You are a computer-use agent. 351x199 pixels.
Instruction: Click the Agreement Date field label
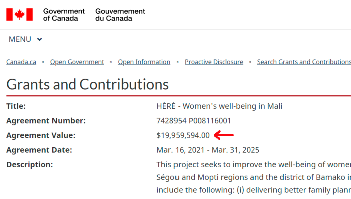39,150
